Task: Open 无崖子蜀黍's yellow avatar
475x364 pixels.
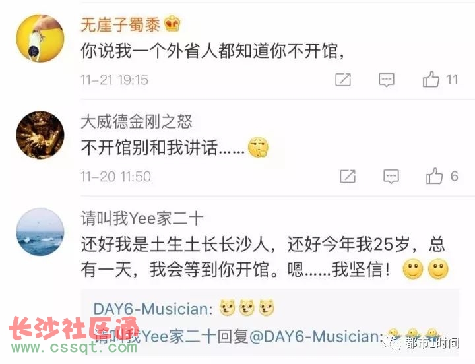Action: (x=40, y=38)
